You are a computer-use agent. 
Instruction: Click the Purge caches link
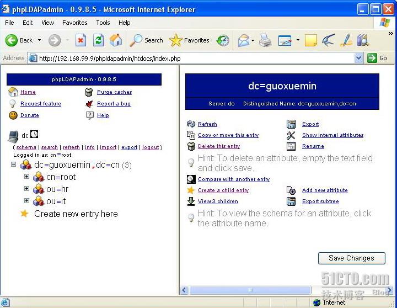(x=115, y=92)
